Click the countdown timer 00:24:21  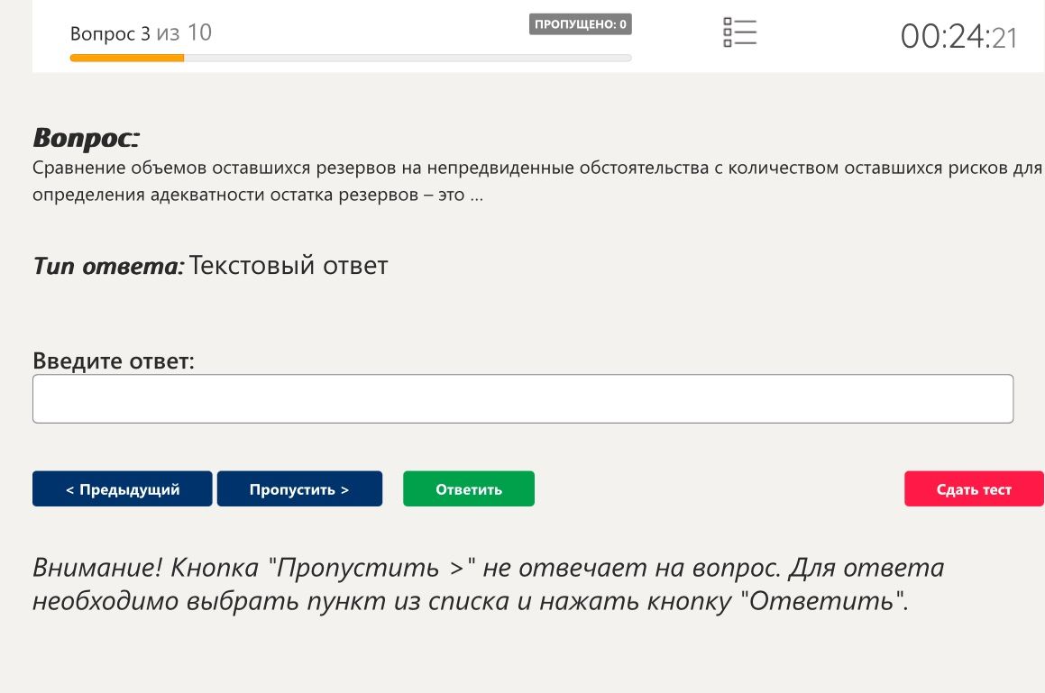[958, 36]
